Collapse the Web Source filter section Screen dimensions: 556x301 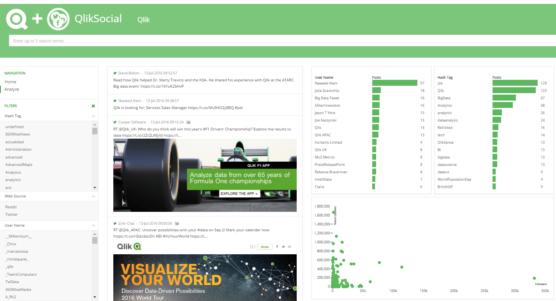(x=93, y=196)
